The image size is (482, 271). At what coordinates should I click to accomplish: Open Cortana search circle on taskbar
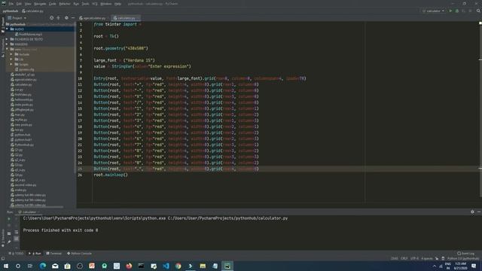pyautogui.click(x=18, y=266)
